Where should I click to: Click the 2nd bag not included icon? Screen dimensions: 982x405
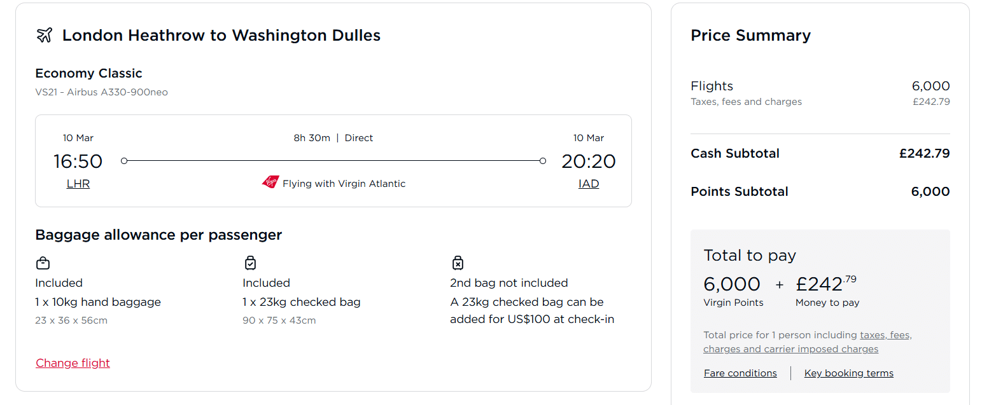(458, 263)
